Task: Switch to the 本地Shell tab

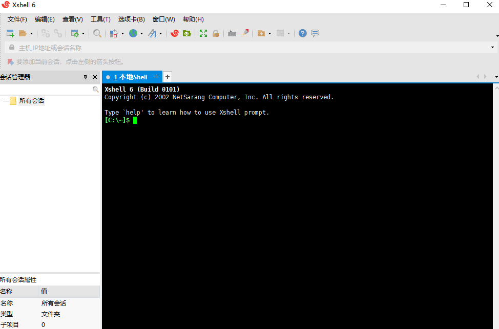Action: [x=131, y=77]
